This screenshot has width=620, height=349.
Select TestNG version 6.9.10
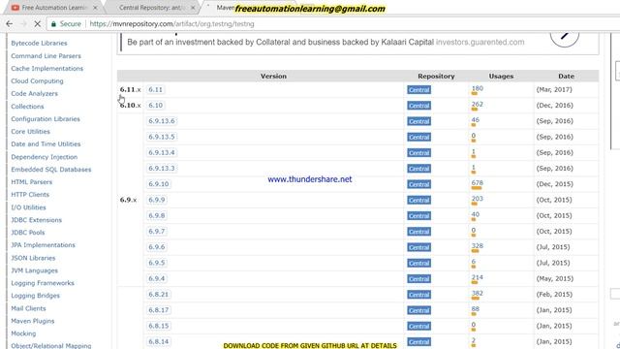[x=159, y=184]
